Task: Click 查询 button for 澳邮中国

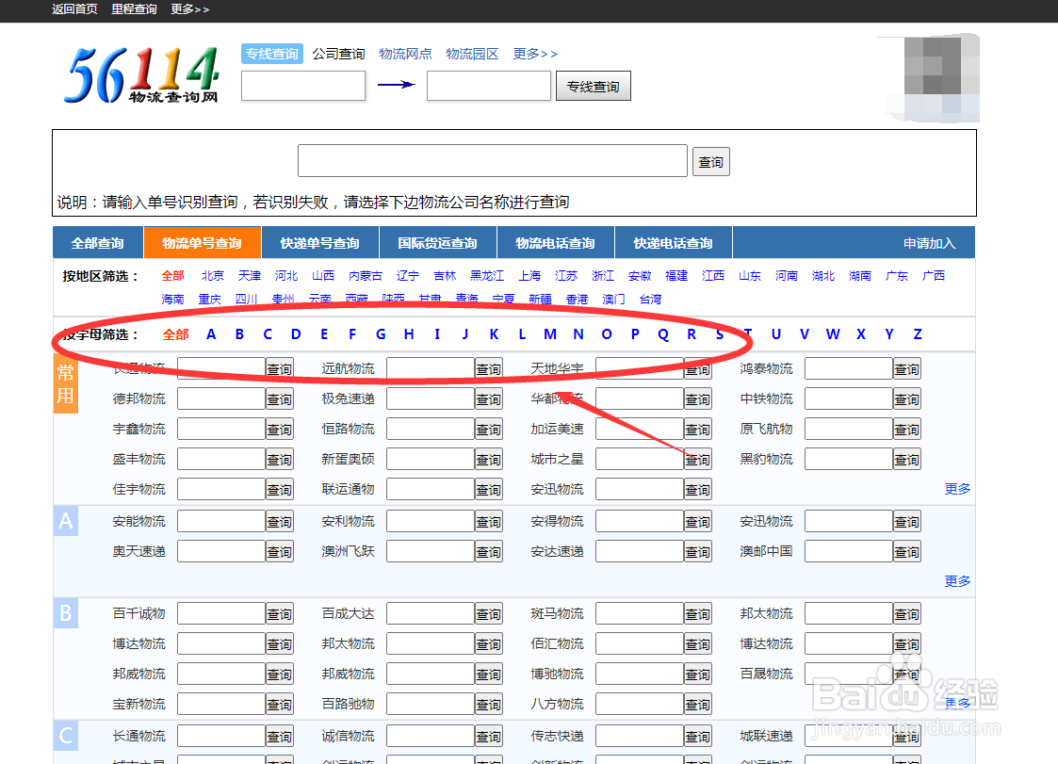Action: (x=907, y=551)
